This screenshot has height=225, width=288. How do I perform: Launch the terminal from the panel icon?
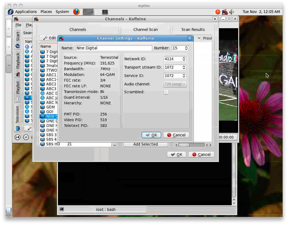[x=105, y=12]
